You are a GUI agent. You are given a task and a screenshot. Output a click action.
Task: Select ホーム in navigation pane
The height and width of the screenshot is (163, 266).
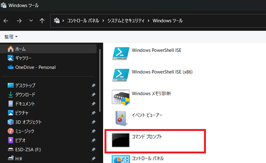click(48, 49)
